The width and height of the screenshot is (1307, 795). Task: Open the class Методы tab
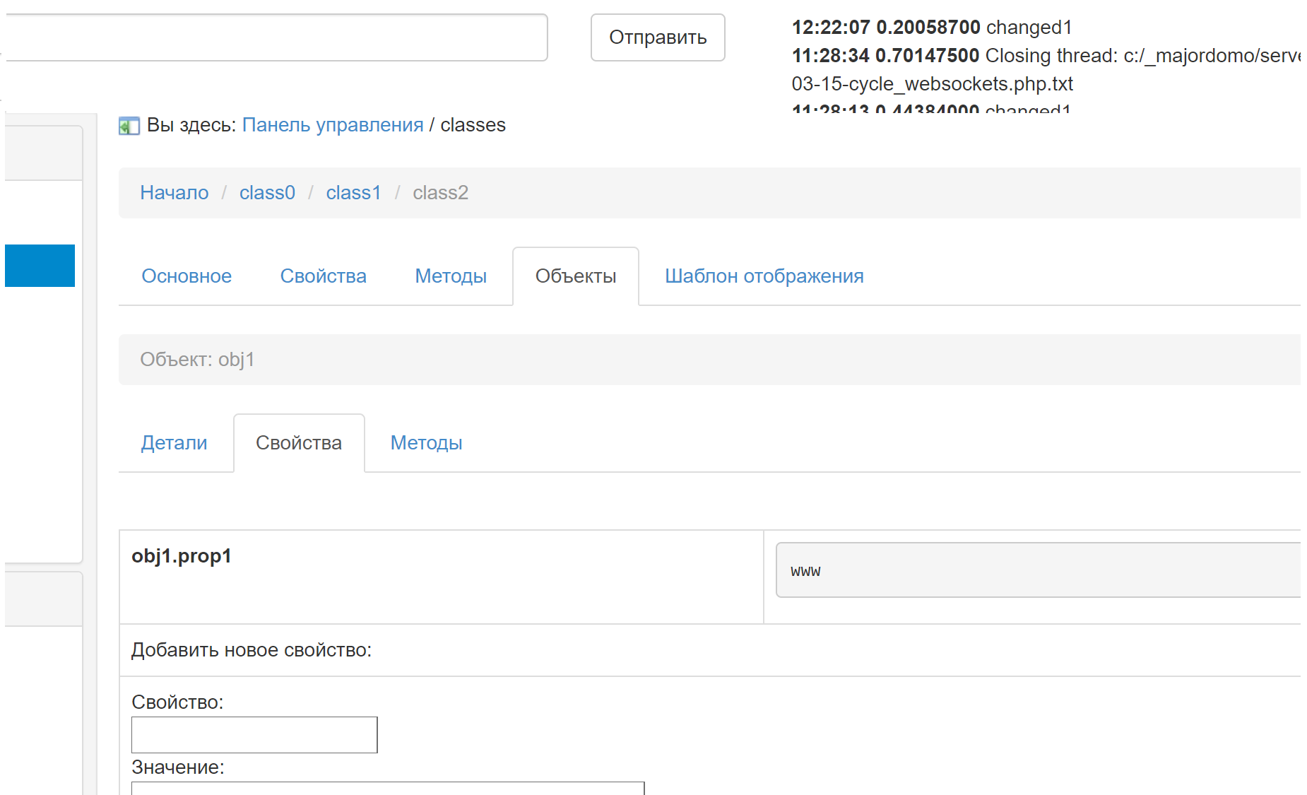click(x=451, y=276)
